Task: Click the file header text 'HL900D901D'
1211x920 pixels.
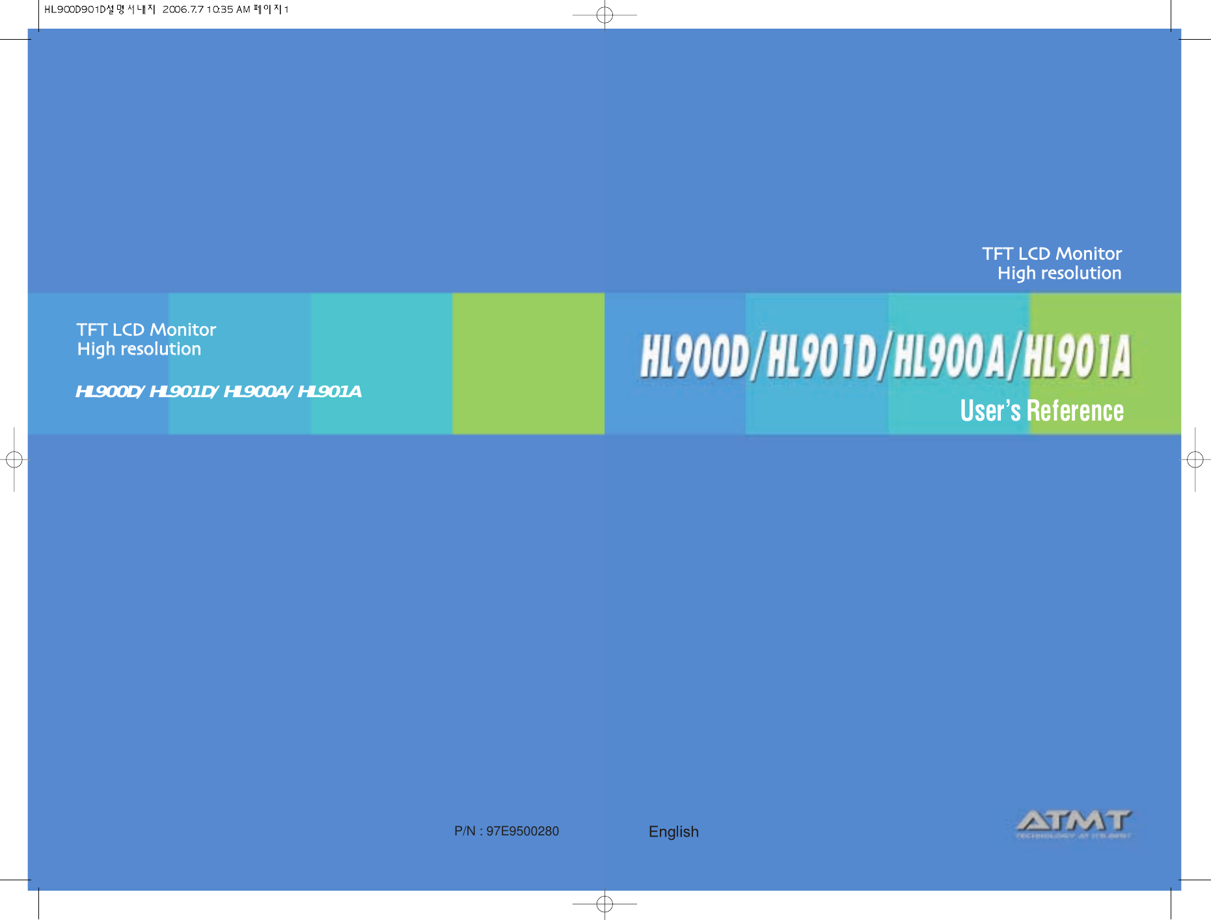Action: click(75, 9)
